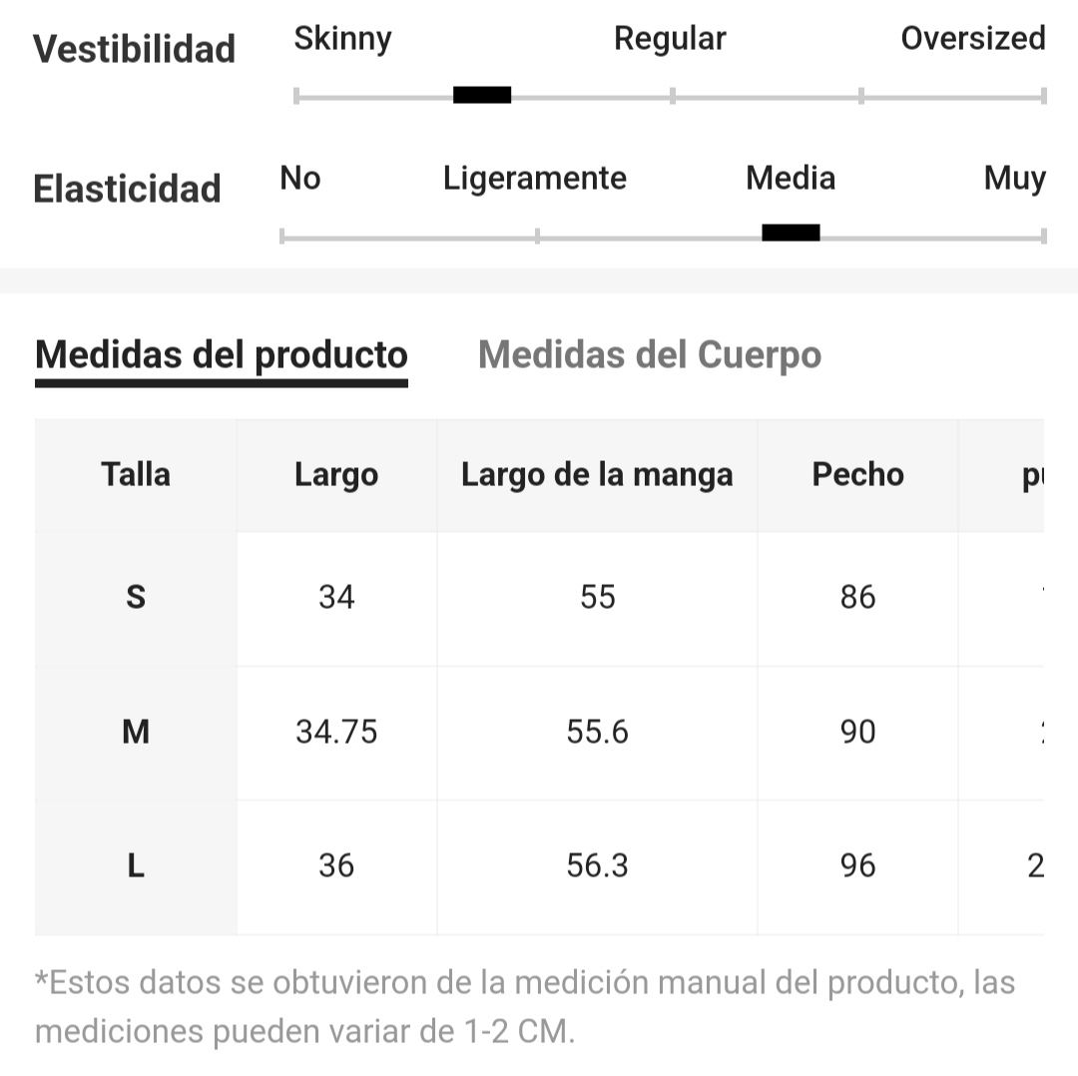Click the Pecho column header
Viewport: 1078px width, 1076px height.
point(858,475)
